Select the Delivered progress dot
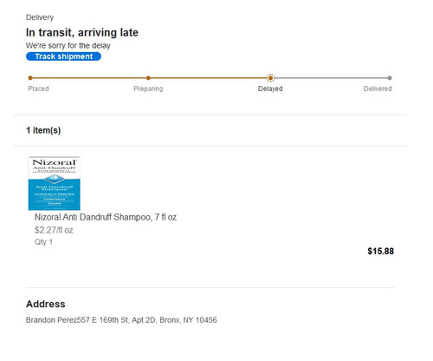Viewport: 433px width, 361px height. [390, 78]
